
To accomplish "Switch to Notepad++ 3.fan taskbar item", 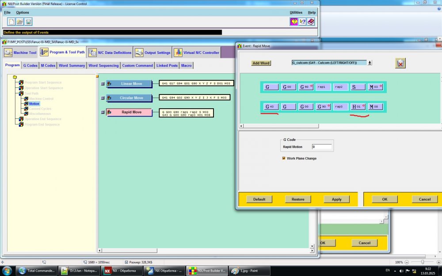I will pyautogui.click(x=79, y=271).
